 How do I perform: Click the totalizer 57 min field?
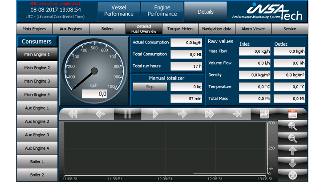pyautogui.click(x=186, y=99)
